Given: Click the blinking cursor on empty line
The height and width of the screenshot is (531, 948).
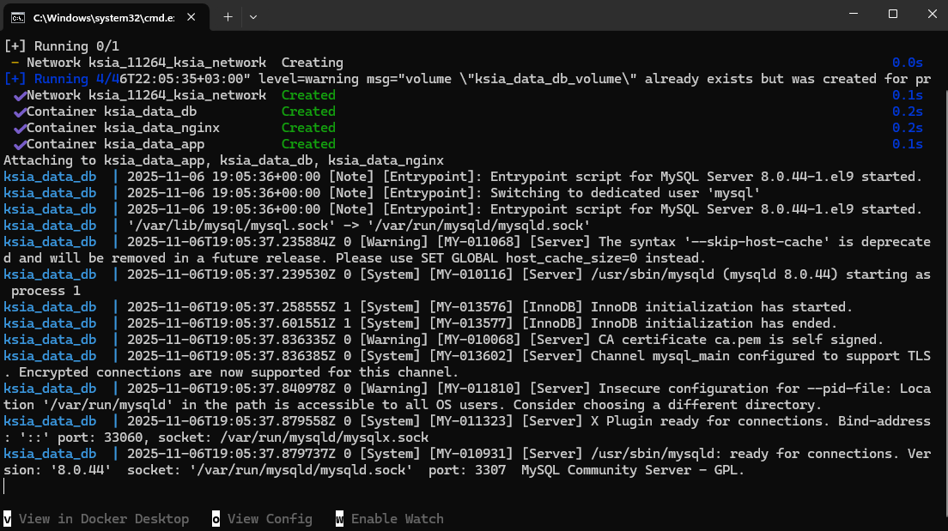Looking at the screenshot, I should pyautogui.click(x=5, y=486).
